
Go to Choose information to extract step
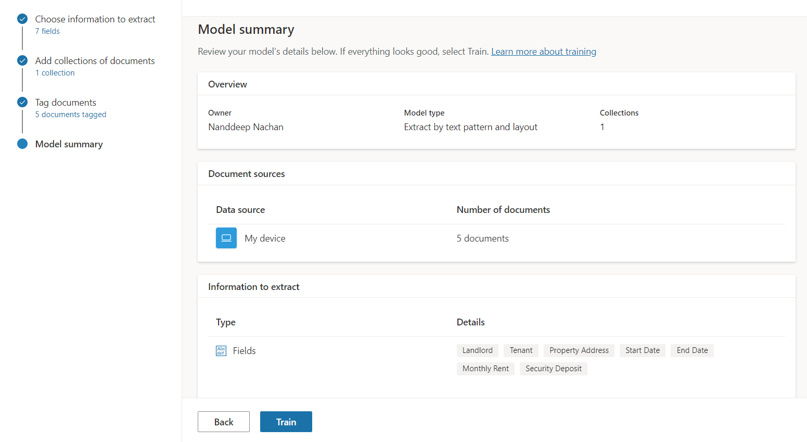[95, 19]
